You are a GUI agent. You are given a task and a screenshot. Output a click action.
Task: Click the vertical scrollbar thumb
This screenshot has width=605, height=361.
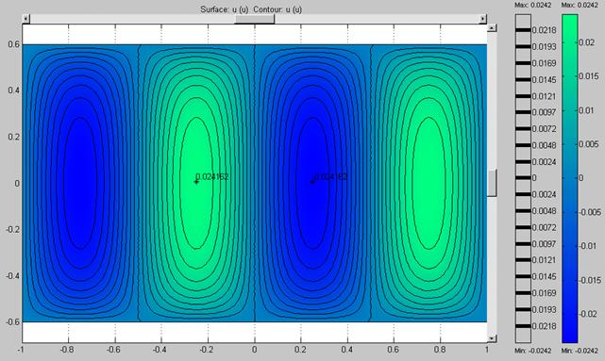click(492, 183)
